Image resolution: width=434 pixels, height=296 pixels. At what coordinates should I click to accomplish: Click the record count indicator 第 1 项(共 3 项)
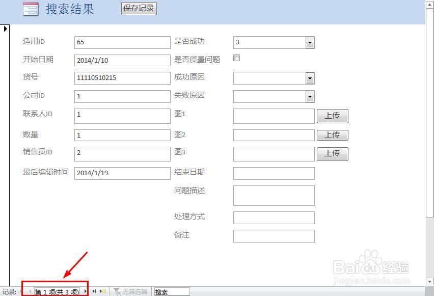point(56,291)
